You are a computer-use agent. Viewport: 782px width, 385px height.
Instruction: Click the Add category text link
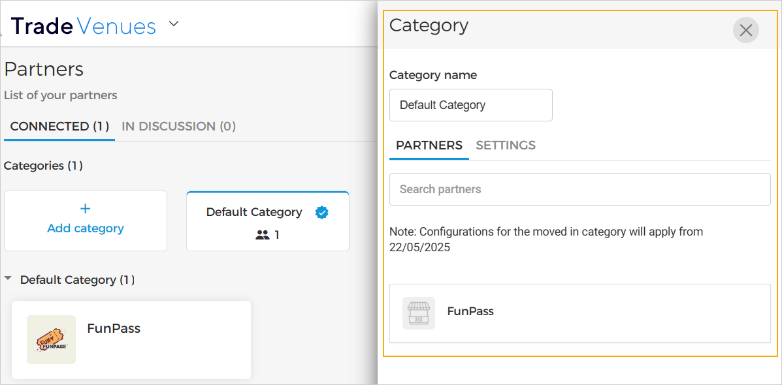(x=86, y=228)
